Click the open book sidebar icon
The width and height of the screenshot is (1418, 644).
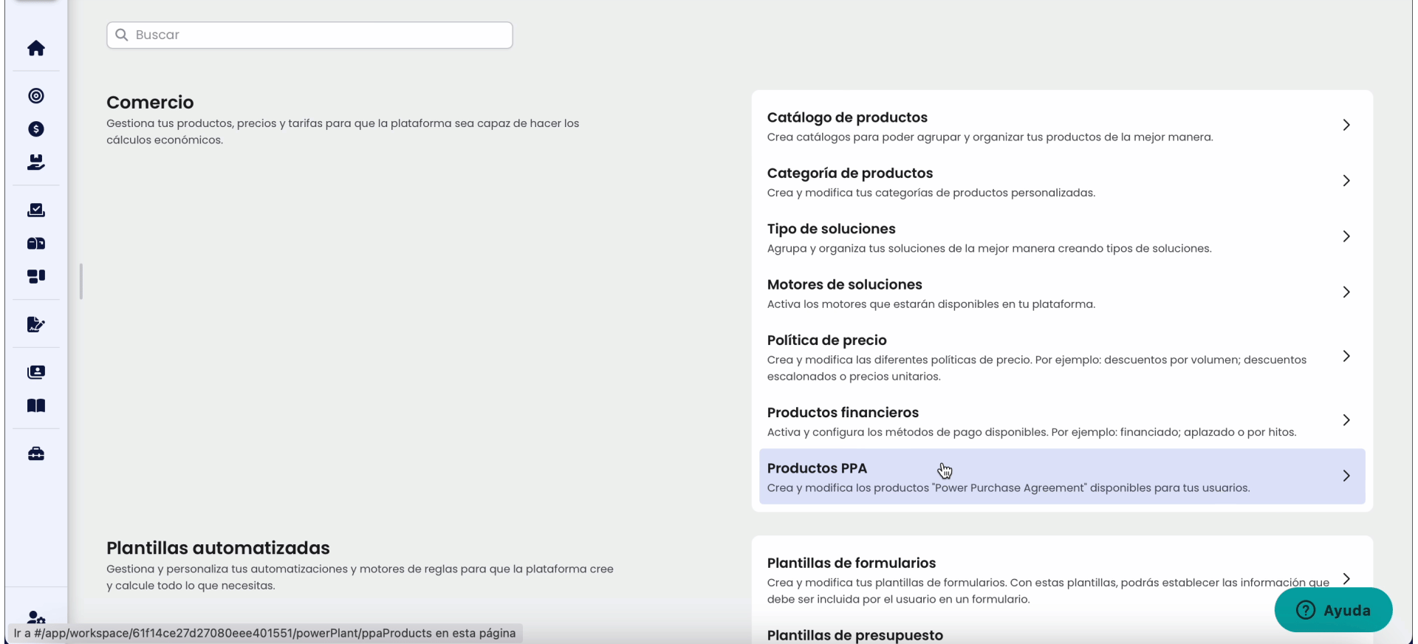click(x=36, y=405)
